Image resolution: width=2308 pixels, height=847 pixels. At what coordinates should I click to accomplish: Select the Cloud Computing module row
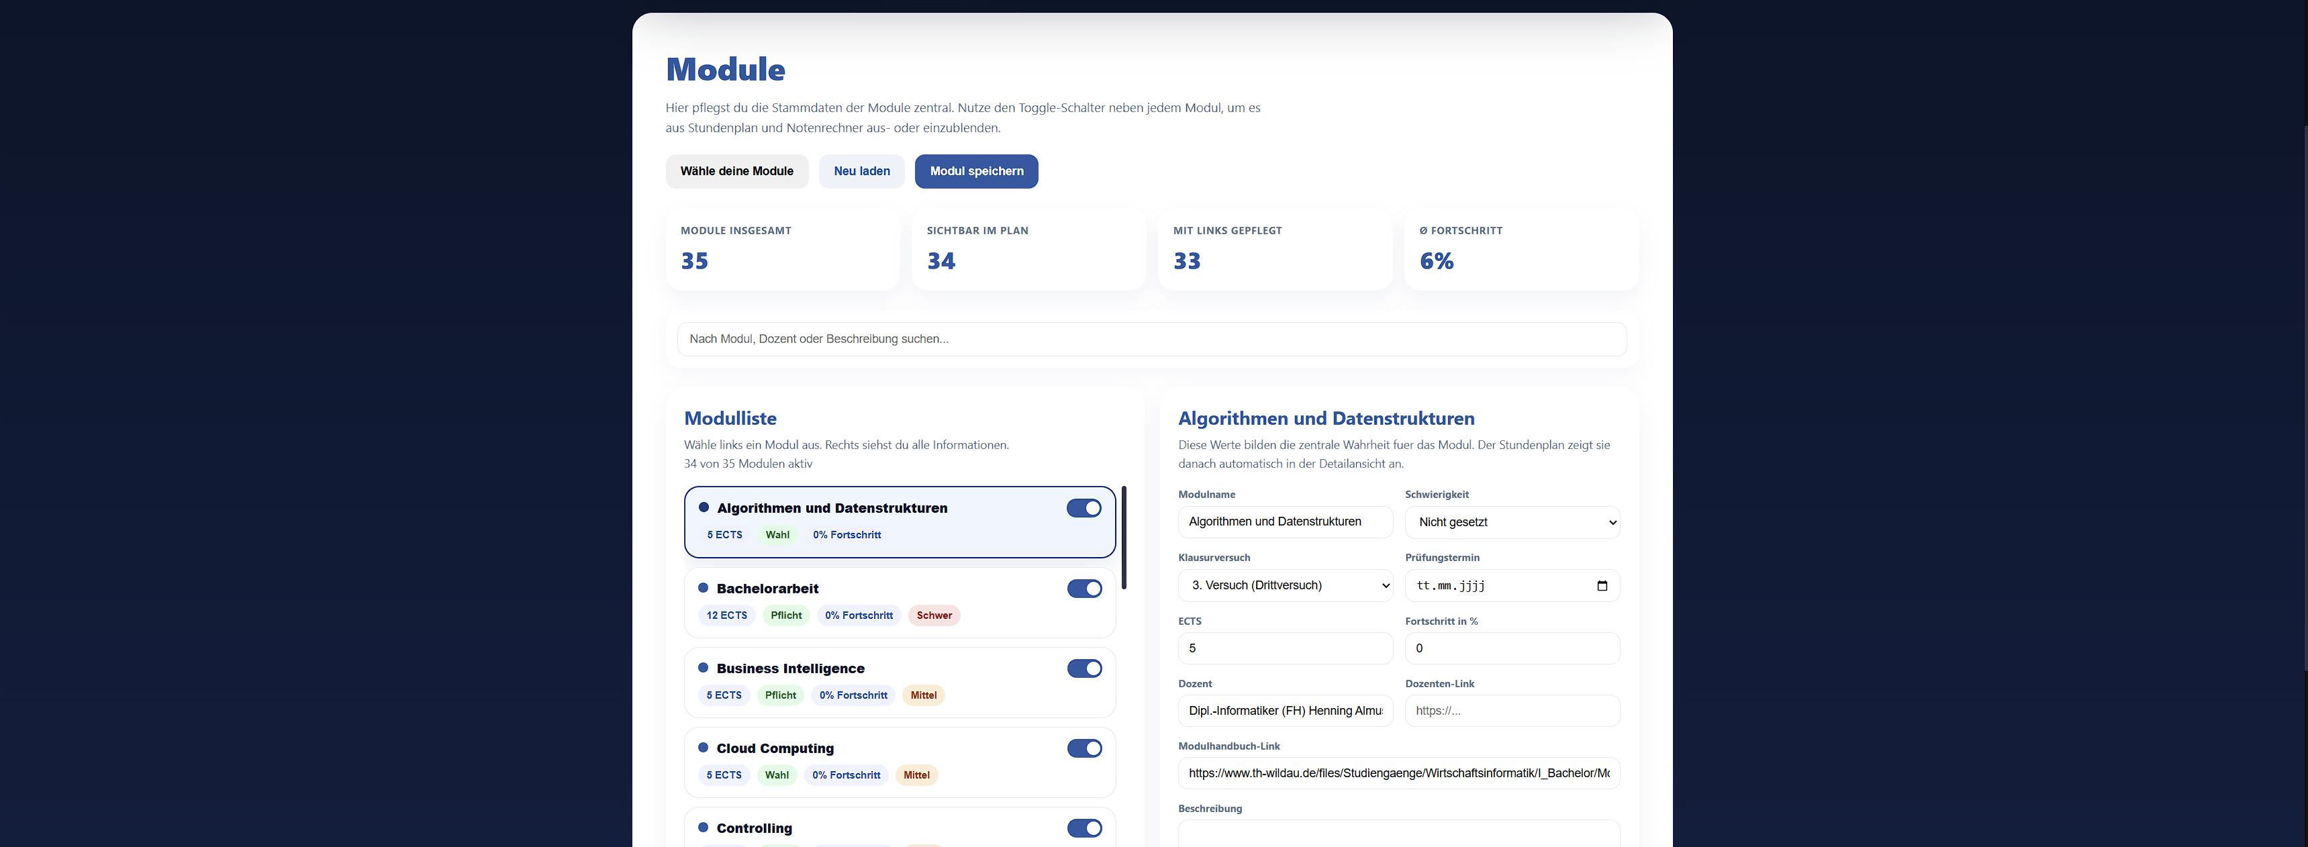pos(900,762)
